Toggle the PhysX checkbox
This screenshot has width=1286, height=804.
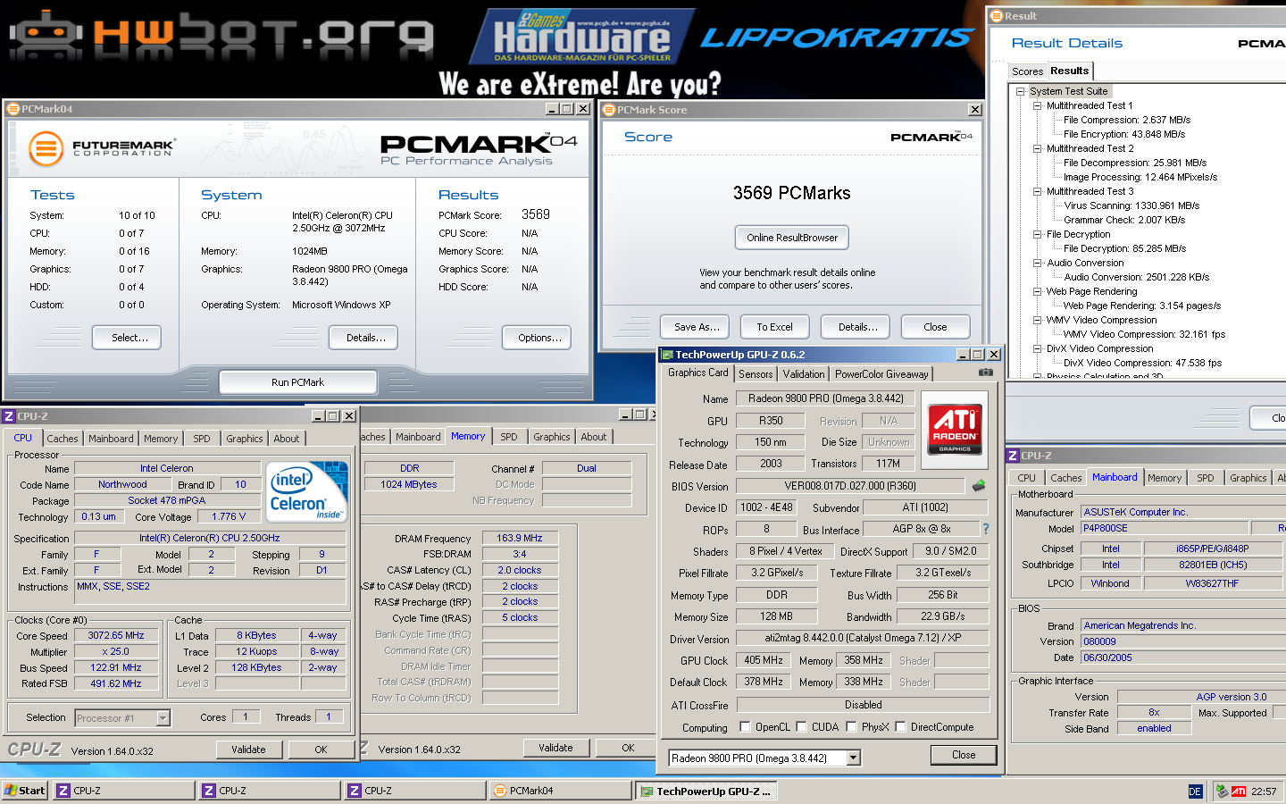851,727
